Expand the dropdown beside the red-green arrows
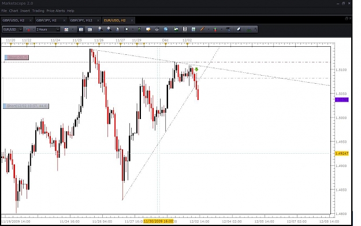Viewport: 361px width, 226px height. [222, 29]
